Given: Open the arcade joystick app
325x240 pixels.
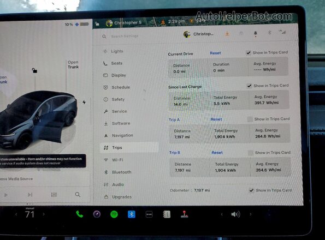Looking at the screenshot, I should 184,214.
